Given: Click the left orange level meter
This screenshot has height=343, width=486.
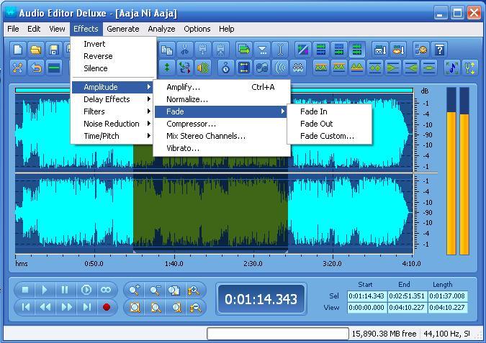Looking at the screenshot, I should pos(451,171).
